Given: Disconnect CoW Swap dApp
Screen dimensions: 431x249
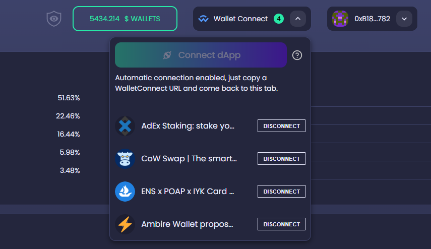Looking at the screenshot, I should coord(281,159).
